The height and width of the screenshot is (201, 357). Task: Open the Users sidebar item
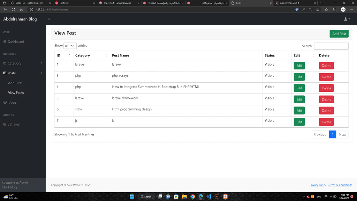pos(10,103)
